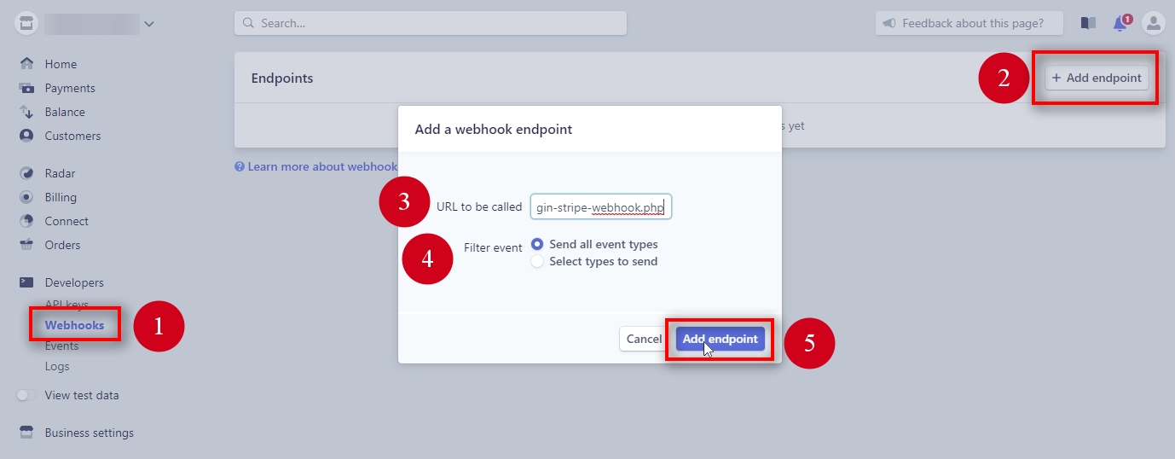This screenshot has width=1175, height=459.
Task: Click the Balance arrows icon
Action: pyautogui.click(x=26, y=112)
